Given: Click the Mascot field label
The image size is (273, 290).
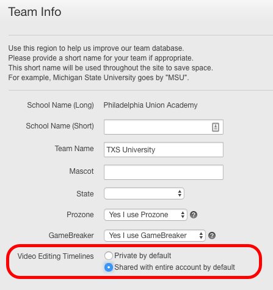Looking at the screenshot, I should [81, 171].
